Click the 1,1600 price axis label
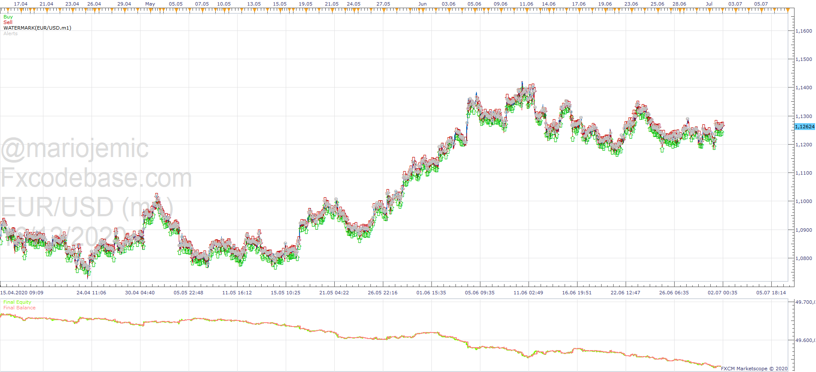Viewport: 816px width, 372px height. point(804,31)
